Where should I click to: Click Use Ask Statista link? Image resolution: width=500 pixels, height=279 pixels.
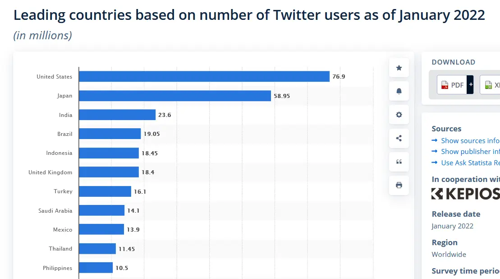[470, 163]
